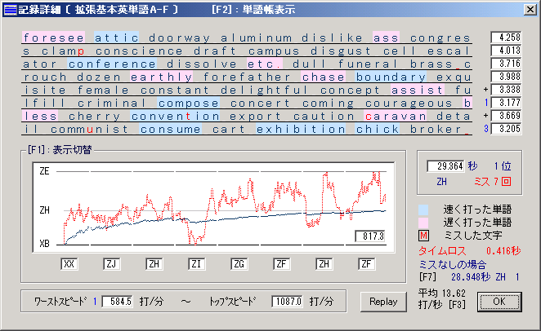The height and width of the screenshot is (331, 541).
Task: Click the word 'broker' in last line
Action: coord(436,129)
